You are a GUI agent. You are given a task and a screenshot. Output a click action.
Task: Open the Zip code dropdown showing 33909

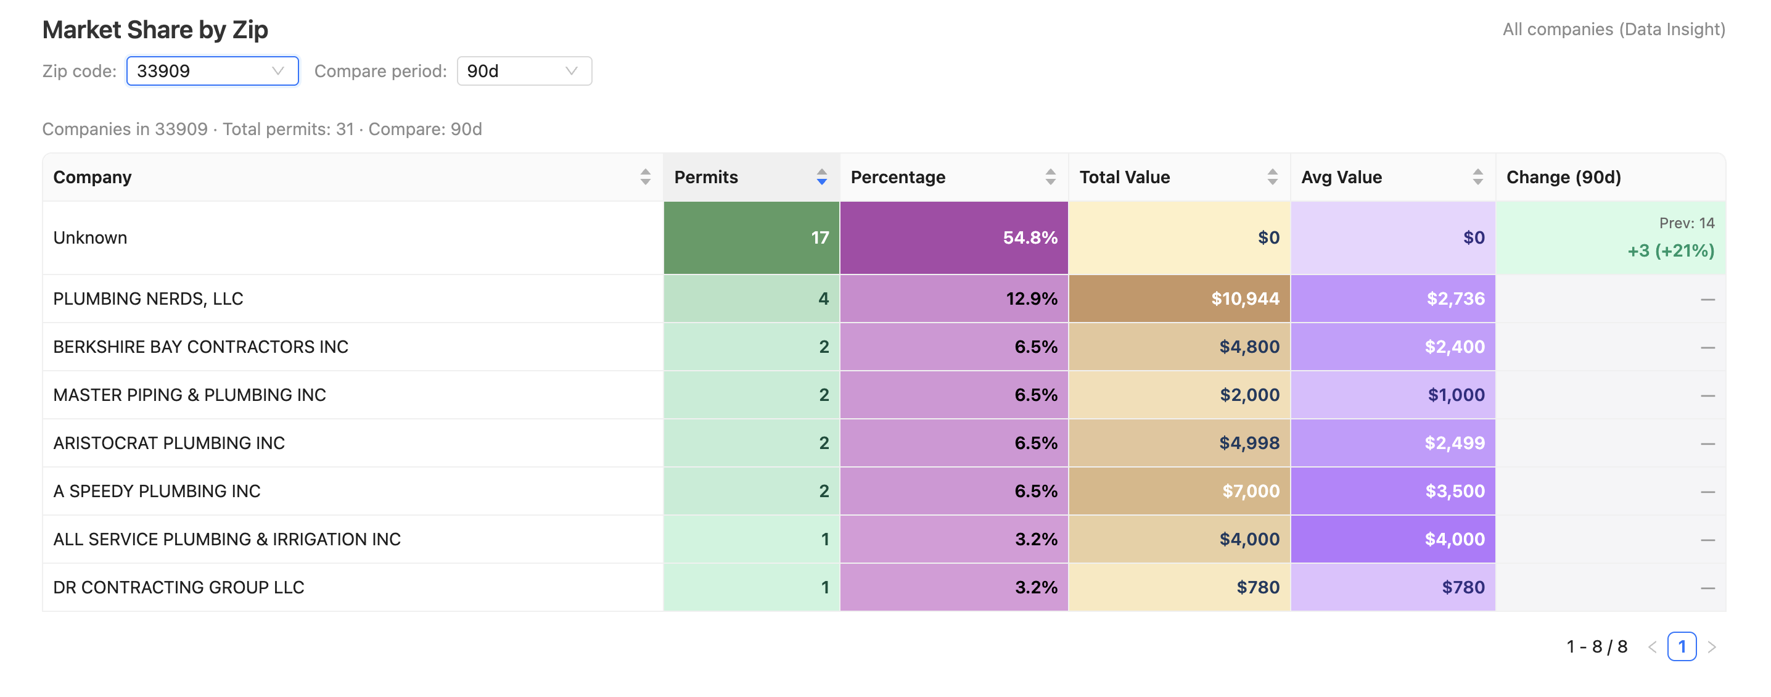click(x=213, y=71)
